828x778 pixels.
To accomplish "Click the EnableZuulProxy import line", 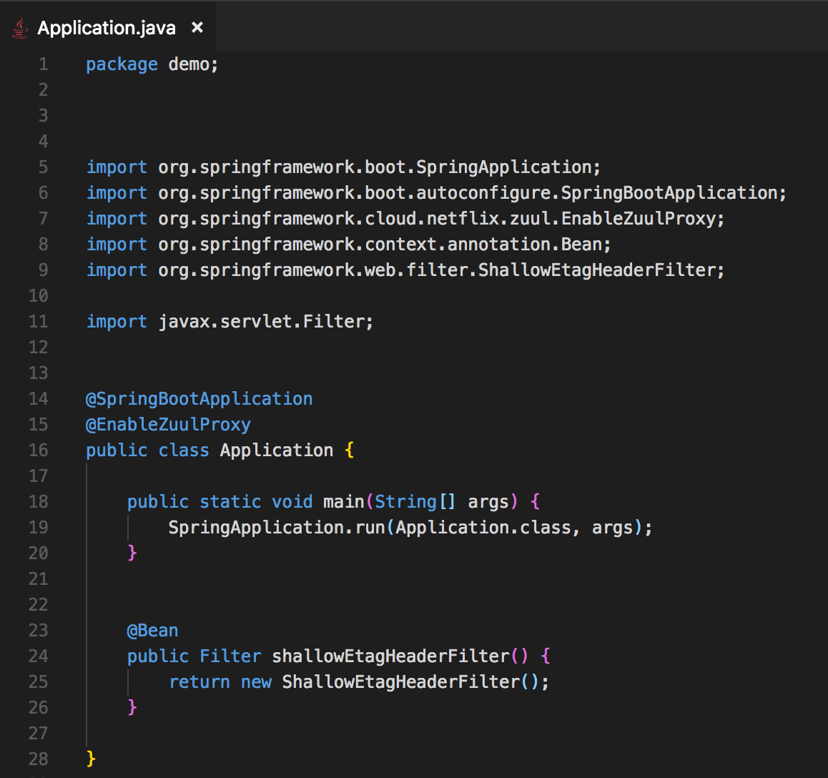I will click(x=405, y=219).
